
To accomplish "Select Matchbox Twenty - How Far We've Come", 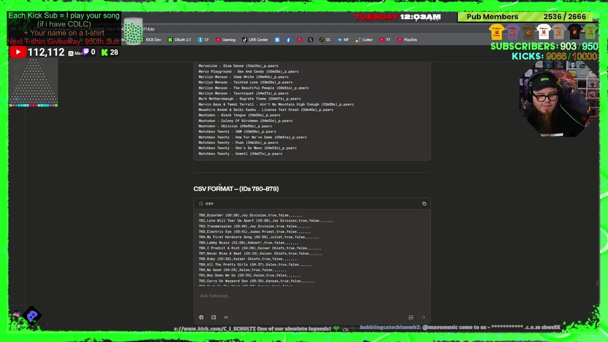I will (x=253, y=137).
